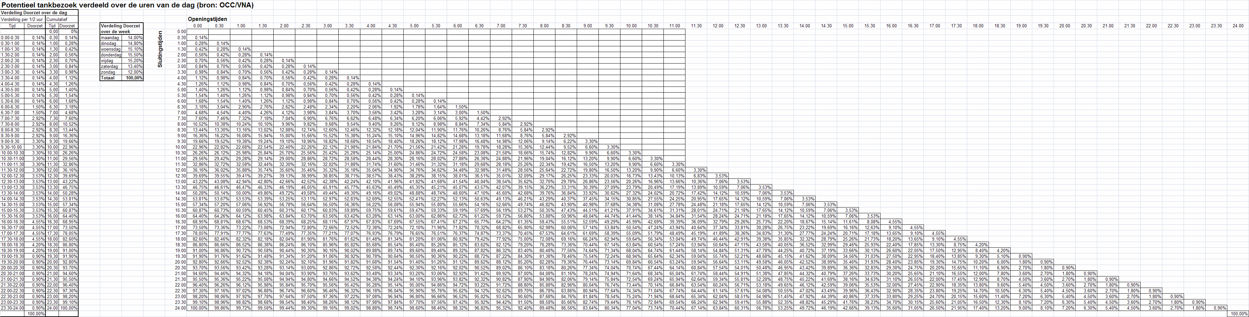Image resolution: width=1249 pixels, height=317 pixels.
Task: Click the lone 100,00% at far bottom right
Action: pyautogui.click(x=1238, y=314)
